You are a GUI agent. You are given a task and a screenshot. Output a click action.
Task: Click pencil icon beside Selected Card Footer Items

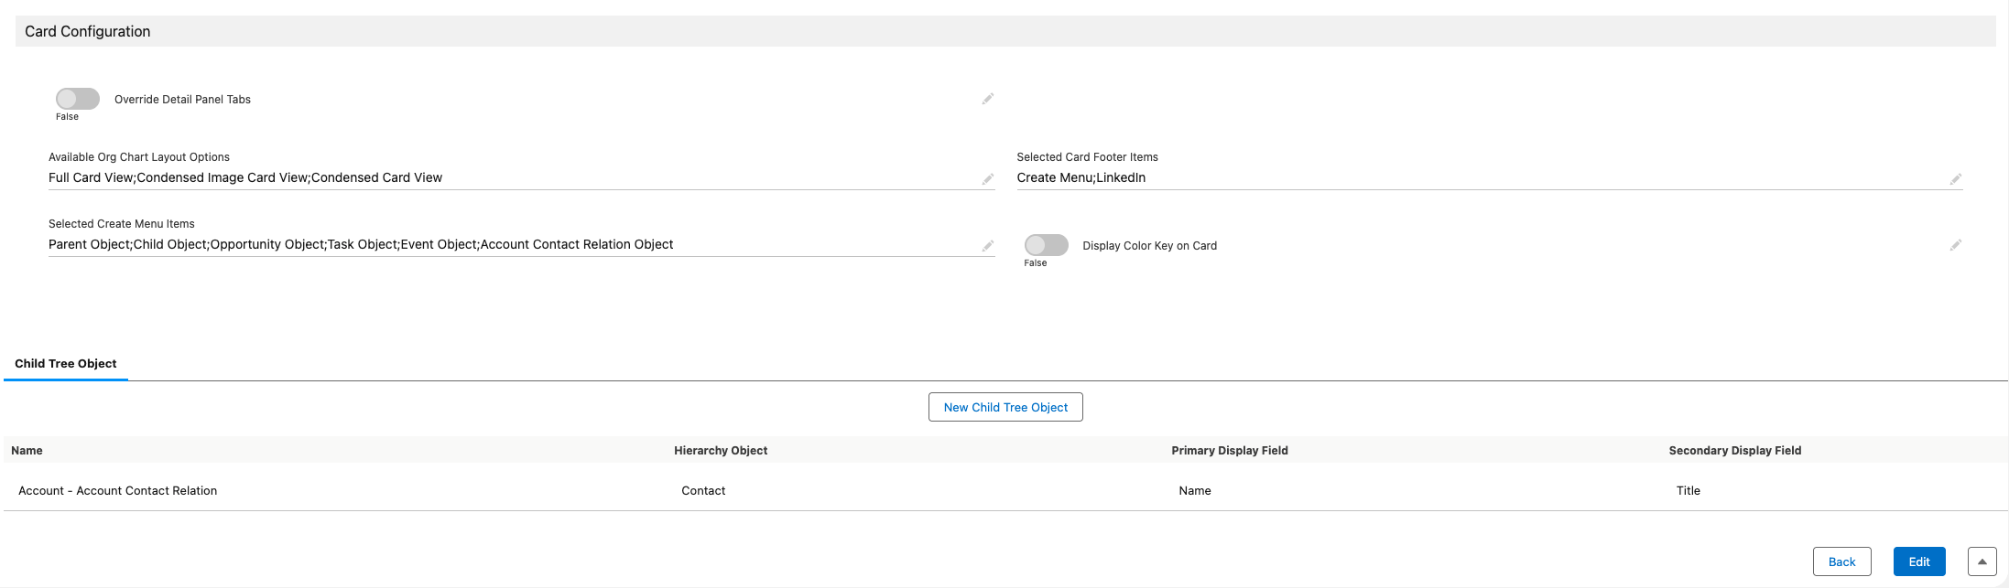1955,179
